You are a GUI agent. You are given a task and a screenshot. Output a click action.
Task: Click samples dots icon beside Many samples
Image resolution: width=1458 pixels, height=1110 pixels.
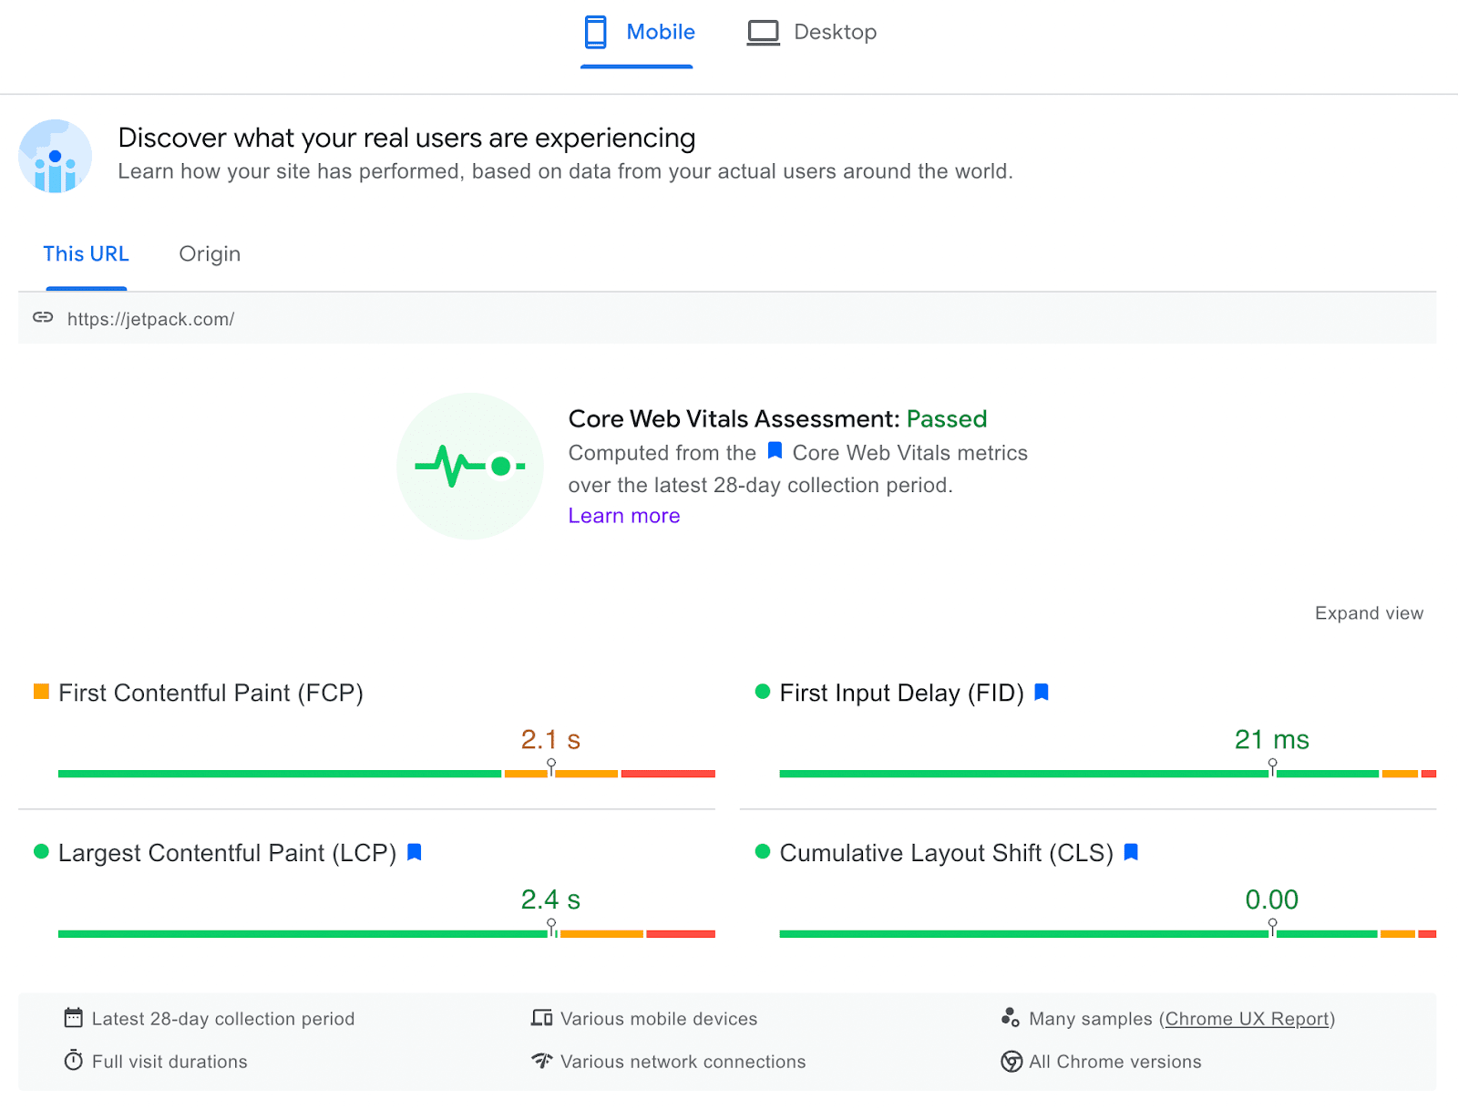pos(1010,1017)
